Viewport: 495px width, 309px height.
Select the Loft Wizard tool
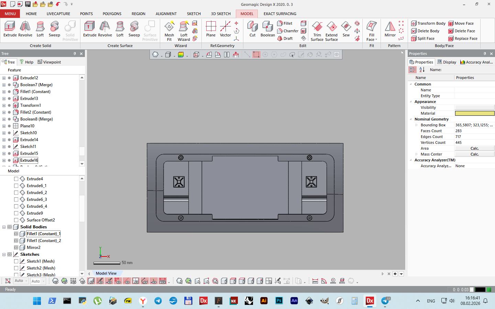[184, 30]
